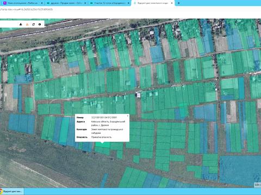Click the refresh icon in map toolbar

tap(33, 24)
